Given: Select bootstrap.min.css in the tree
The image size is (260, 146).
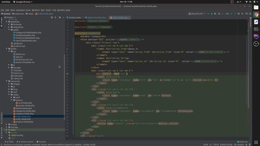Looking at the screenshot, I should [24, 60].
